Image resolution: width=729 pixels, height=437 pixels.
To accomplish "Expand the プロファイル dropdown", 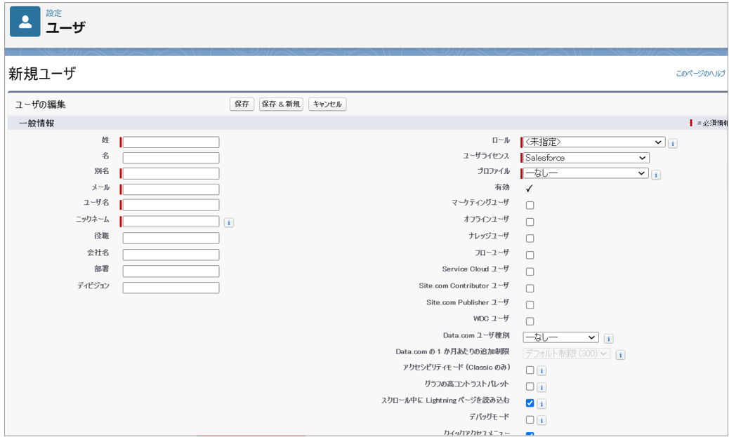I will [585, 173].
